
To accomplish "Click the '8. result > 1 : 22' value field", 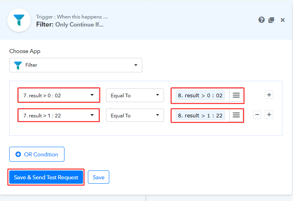I will click(x=200, y=115).
